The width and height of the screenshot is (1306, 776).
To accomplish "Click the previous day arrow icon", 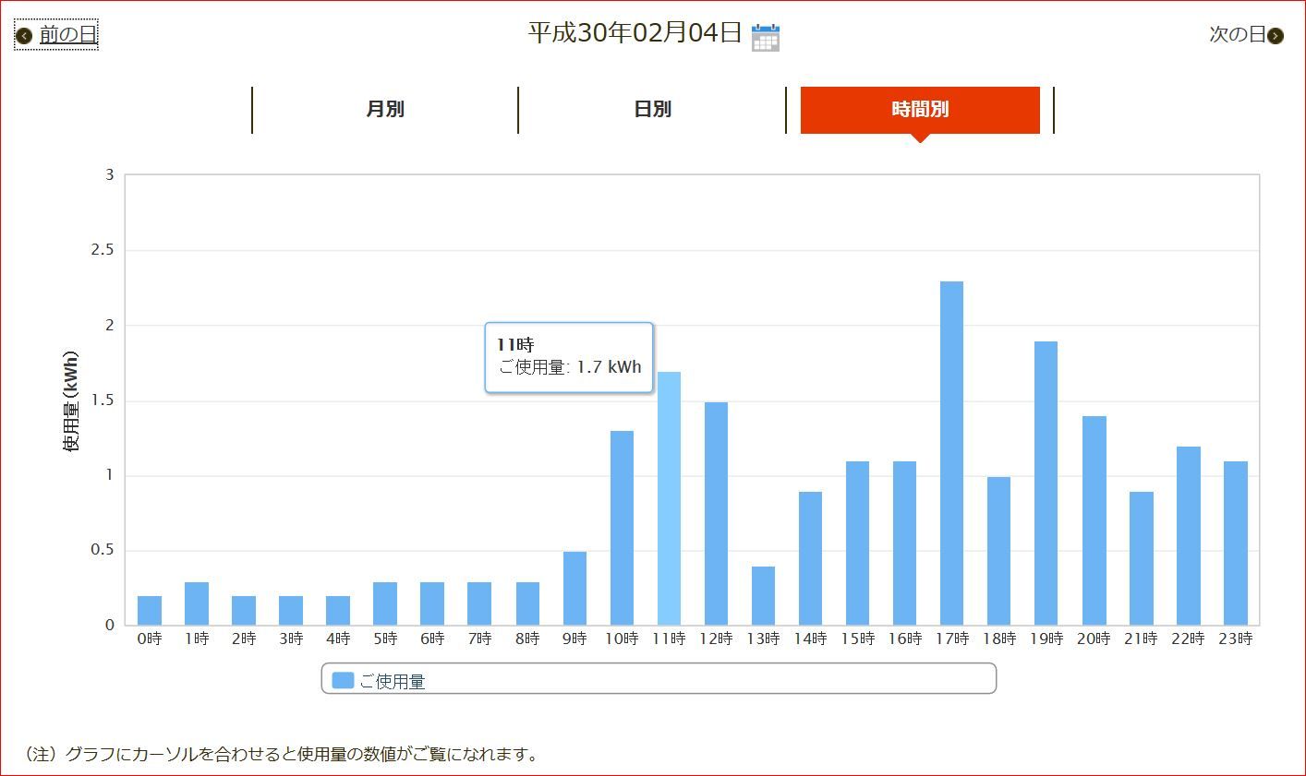I will (25, 36).
